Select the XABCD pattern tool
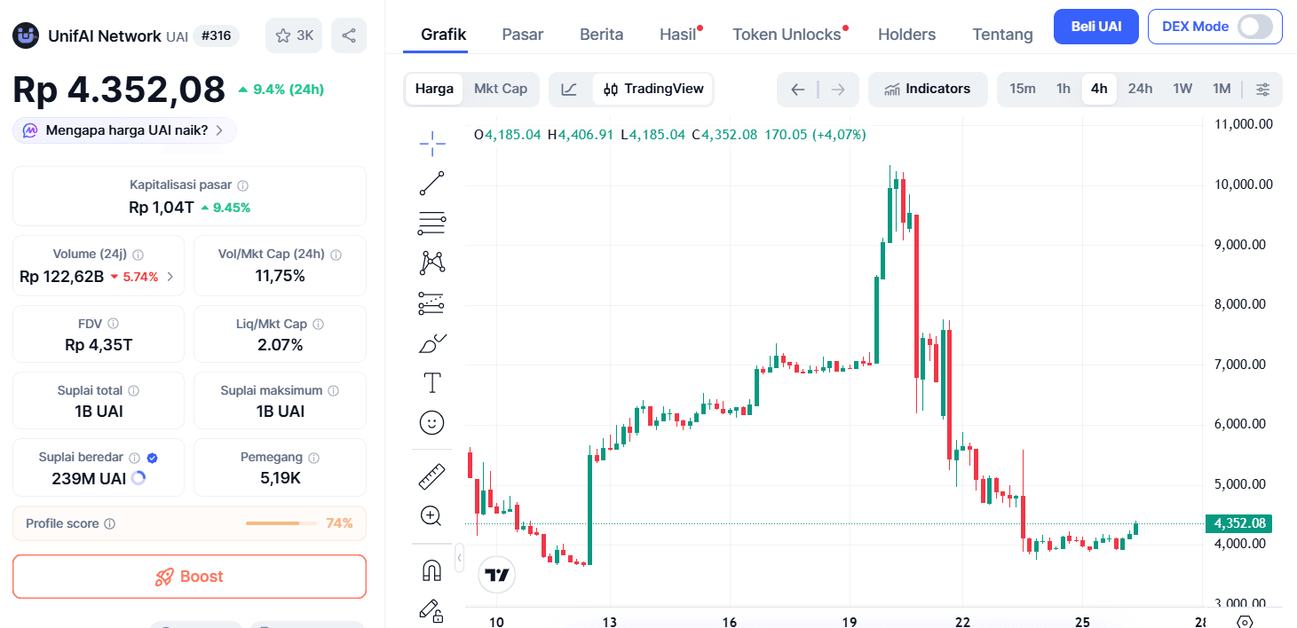The image size is (1297, 628). [431, 262]
